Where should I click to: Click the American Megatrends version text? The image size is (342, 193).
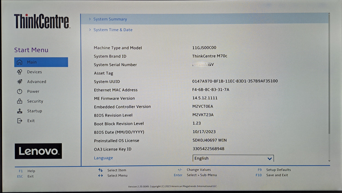173,186
